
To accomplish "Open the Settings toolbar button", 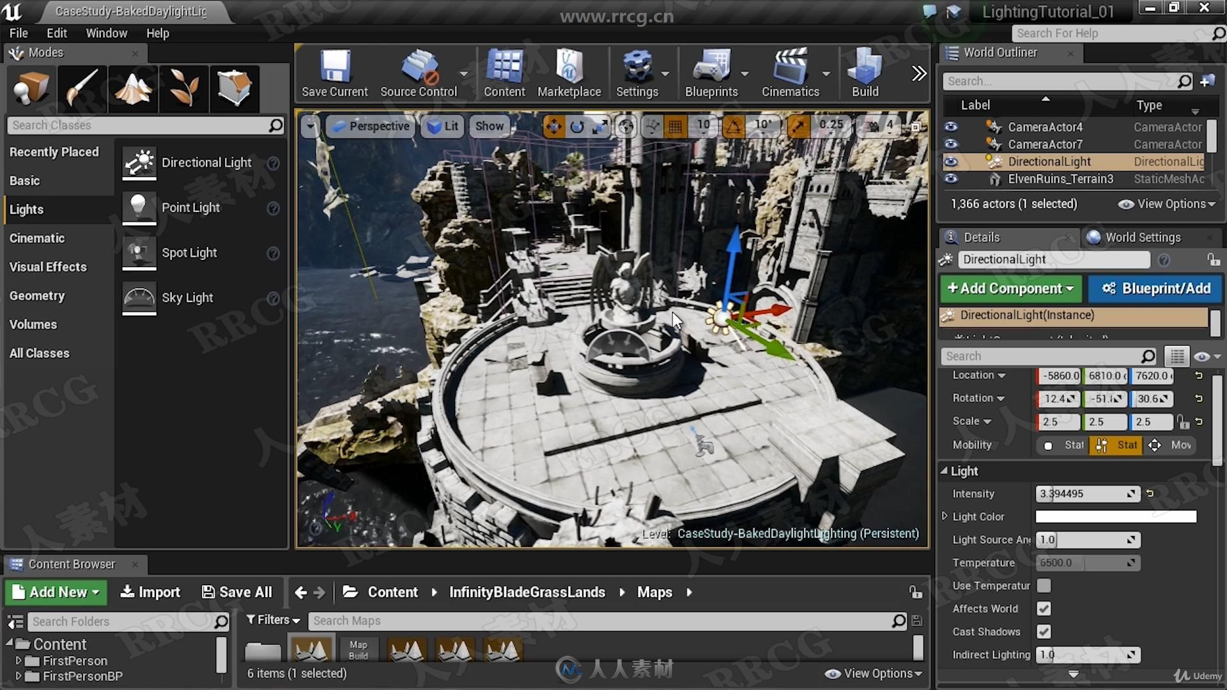I will click(637, 74).
